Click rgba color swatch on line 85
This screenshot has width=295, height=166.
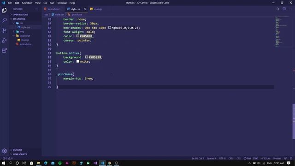point(110,28)
